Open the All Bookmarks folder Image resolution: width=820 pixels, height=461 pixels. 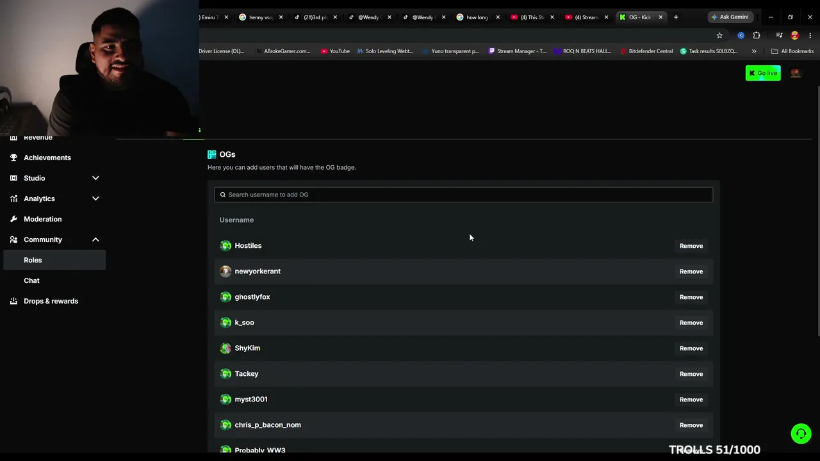(792, 51)
